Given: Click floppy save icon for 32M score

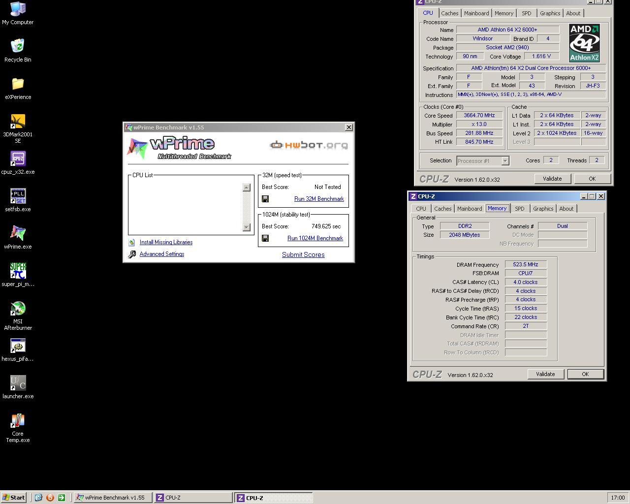Looking at the screenshot, I should [265, 199].
